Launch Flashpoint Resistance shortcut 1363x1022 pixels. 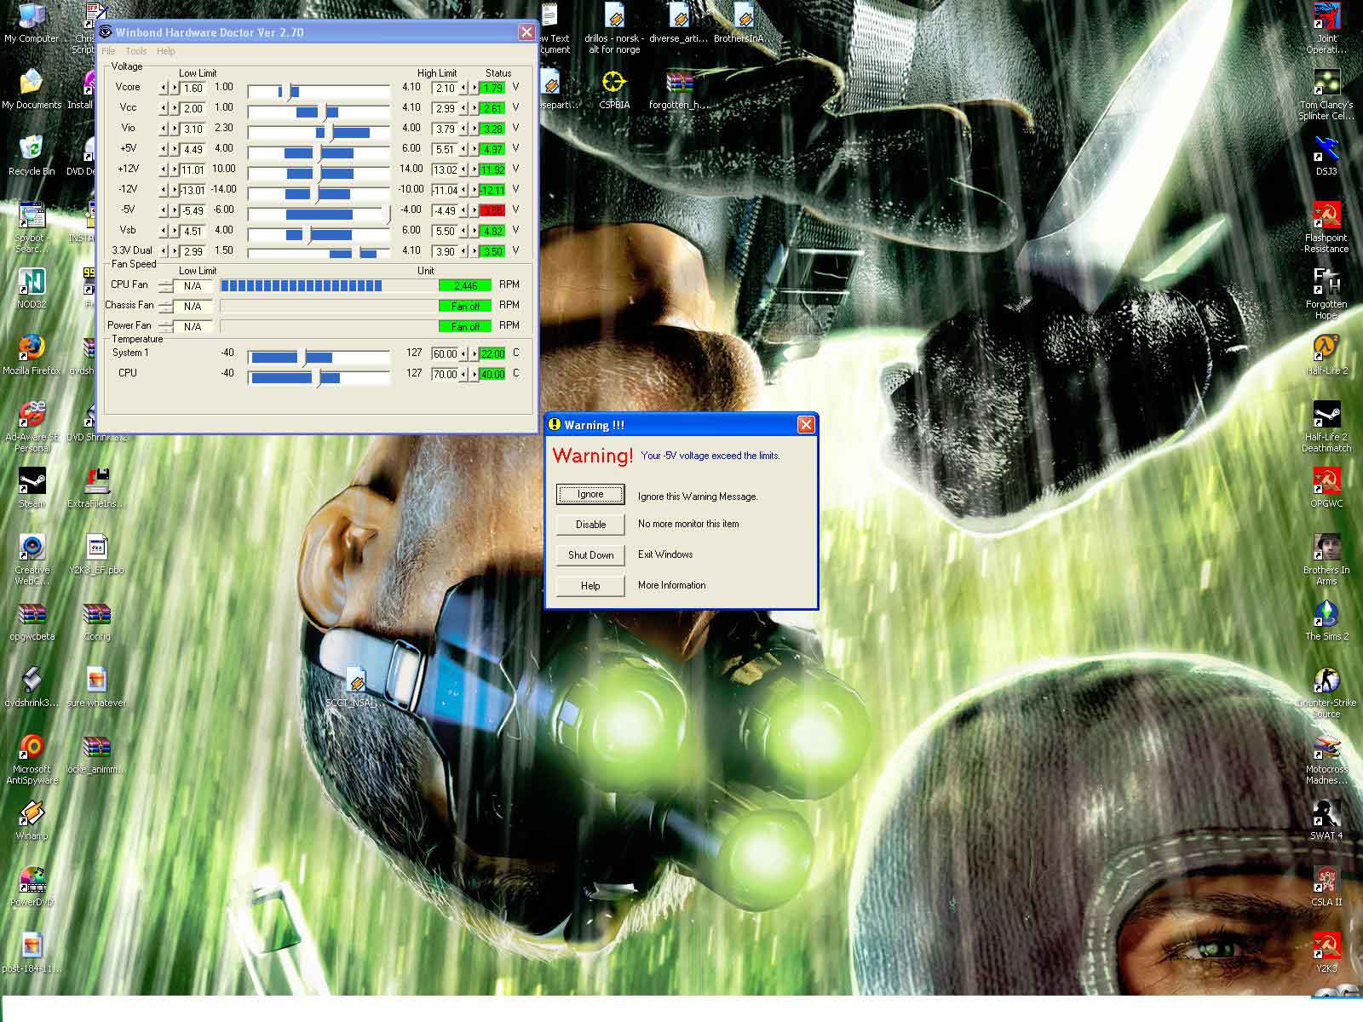(1326, 227)
